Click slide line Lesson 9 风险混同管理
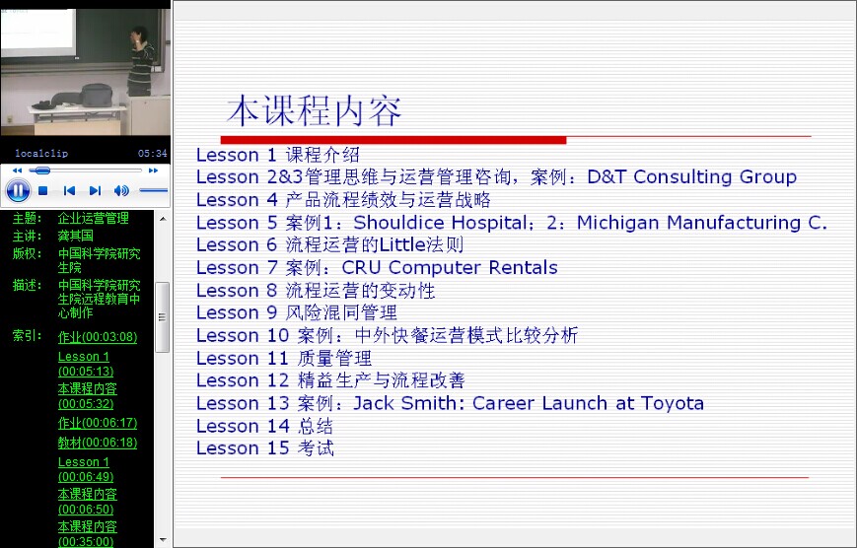 coord(297,312)
